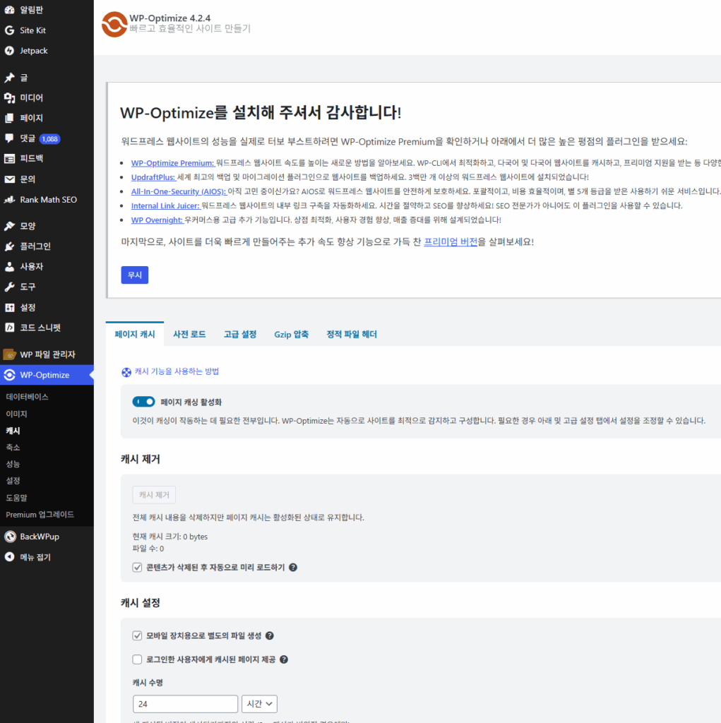This screenshot has width=721, height=723.
Task: Click the WP-Optimize sidebar icon
Action: click(9, 375)
